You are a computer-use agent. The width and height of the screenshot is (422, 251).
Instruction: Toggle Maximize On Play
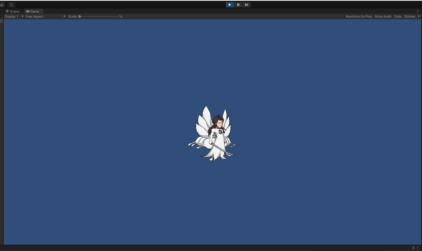358,16
